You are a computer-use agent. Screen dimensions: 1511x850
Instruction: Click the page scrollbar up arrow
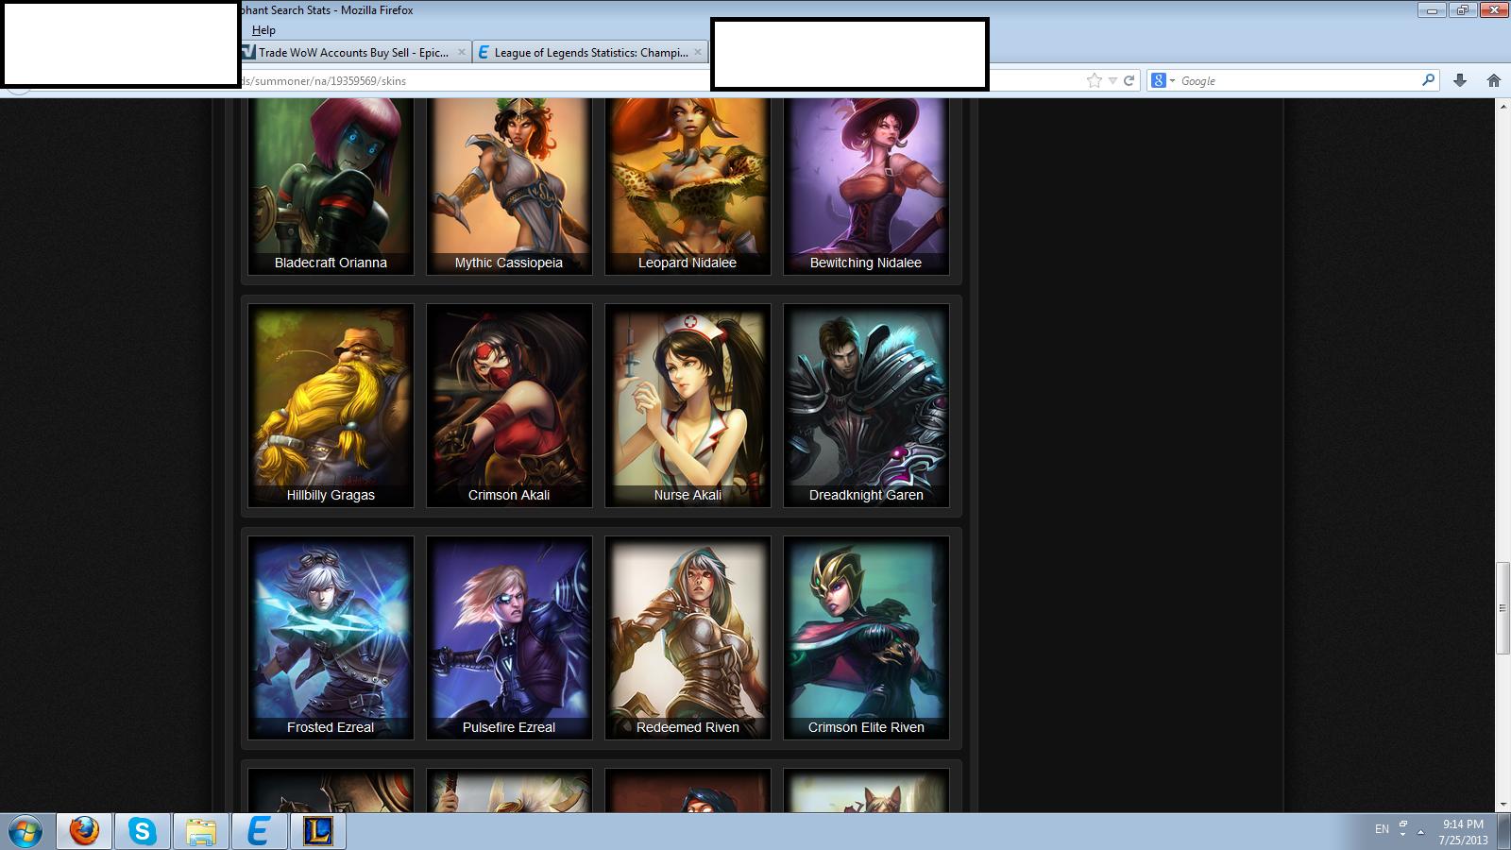click(1503, 106)
